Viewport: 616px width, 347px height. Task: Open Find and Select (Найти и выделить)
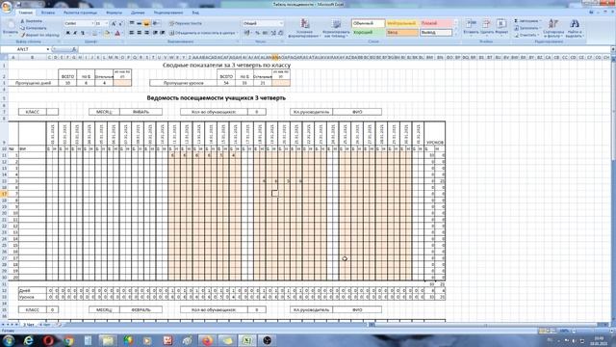[575, 28]
